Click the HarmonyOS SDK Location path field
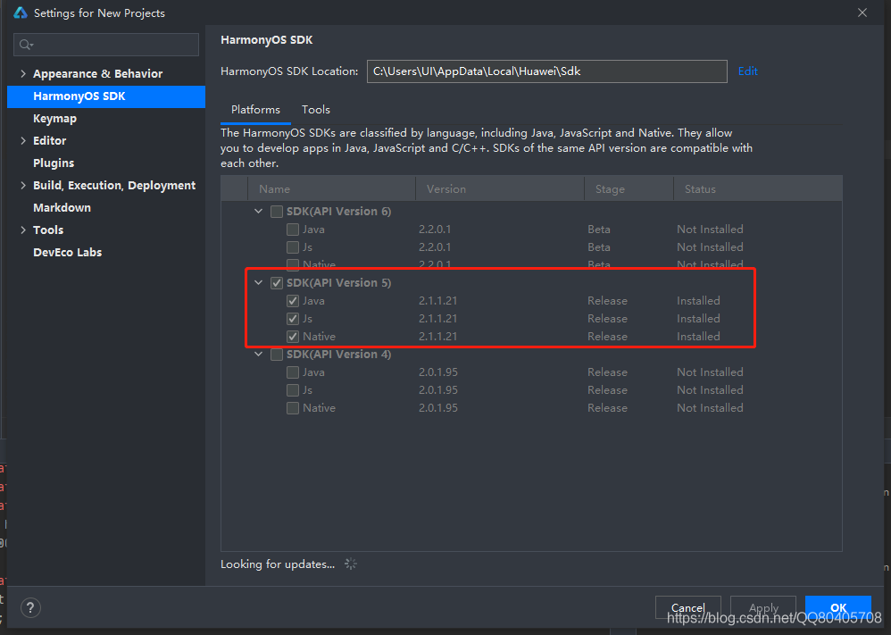Viewport: 891px width, 635px height. [547, 71]
